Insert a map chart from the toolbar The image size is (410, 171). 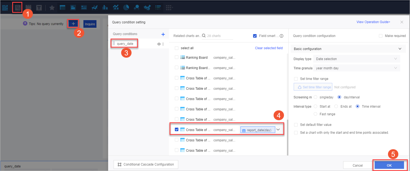[147, 8]
